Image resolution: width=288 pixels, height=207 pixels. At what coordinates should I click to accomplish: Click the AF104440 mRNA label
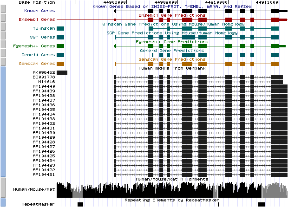(x=44, y=86)
